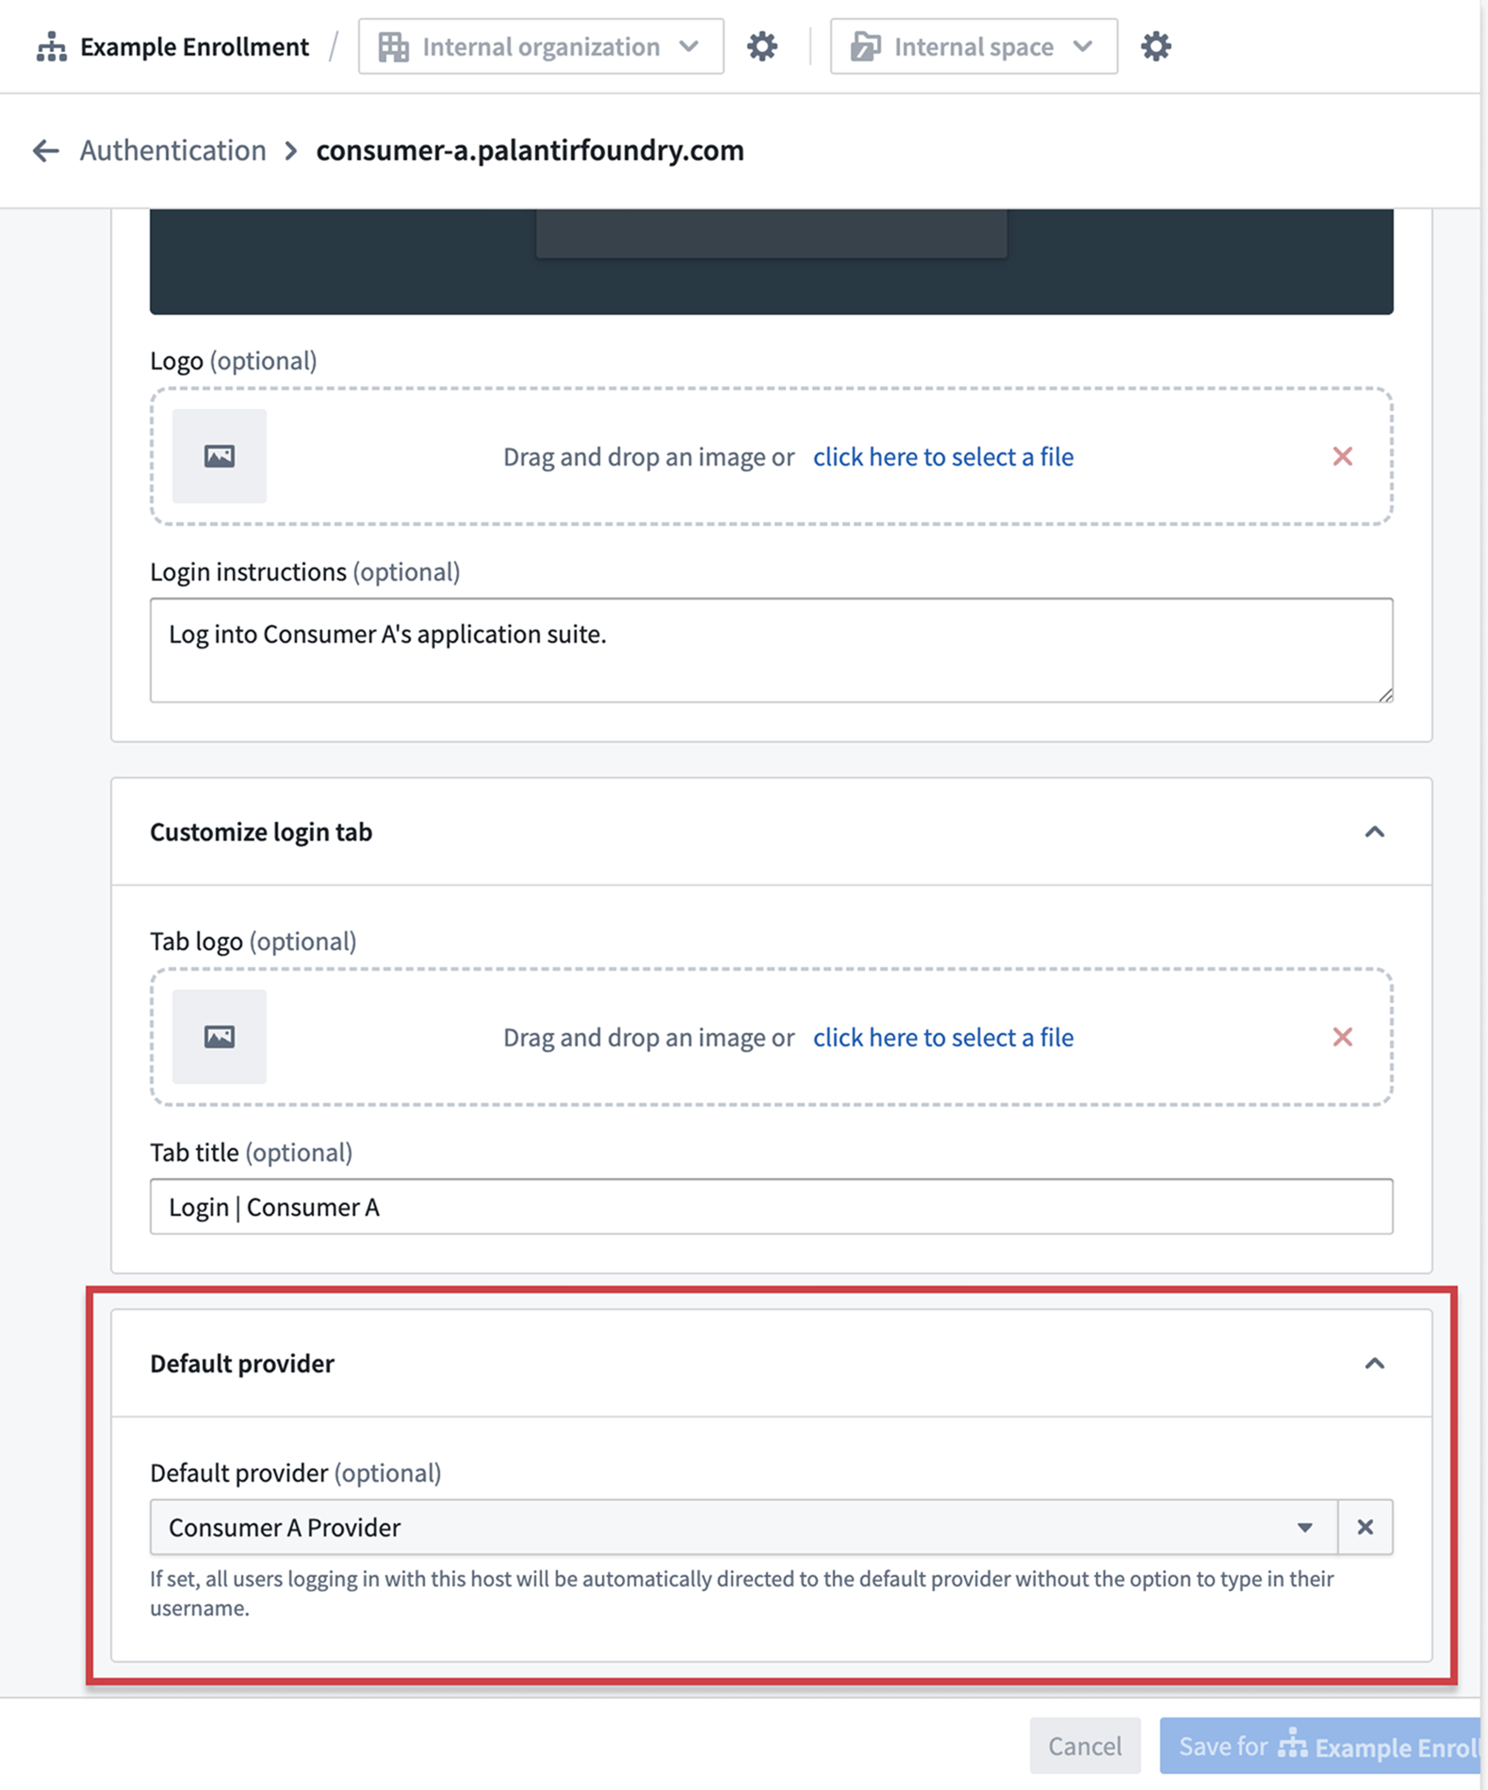The image size is (1488, 1790).
Task: Navigate to Authentication breadcrumb
Action: (172, 150)
